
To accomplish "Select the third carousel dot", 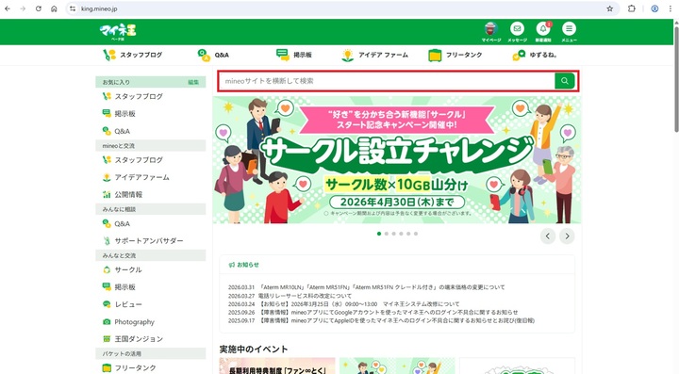I will (393, 234).
